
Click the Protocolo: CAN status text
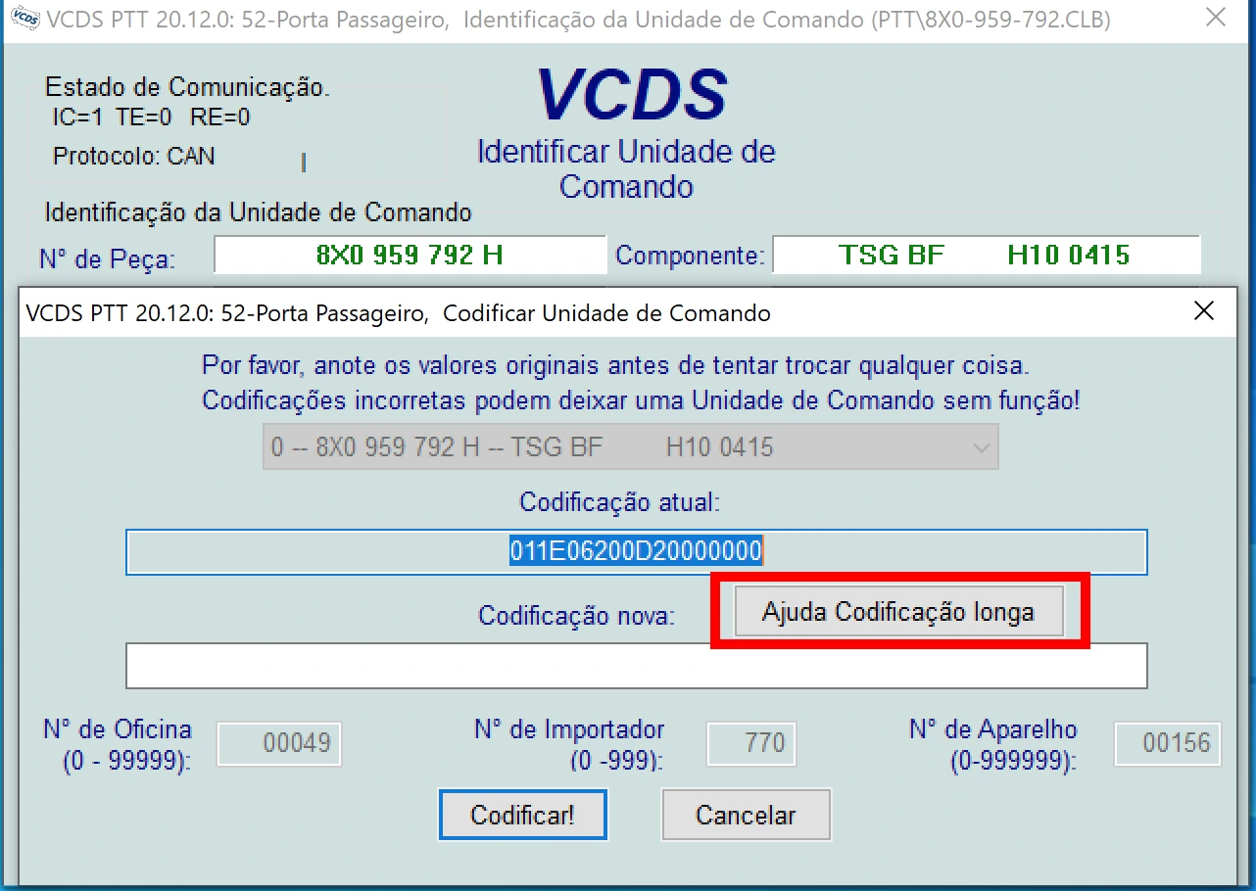[134, 157]
